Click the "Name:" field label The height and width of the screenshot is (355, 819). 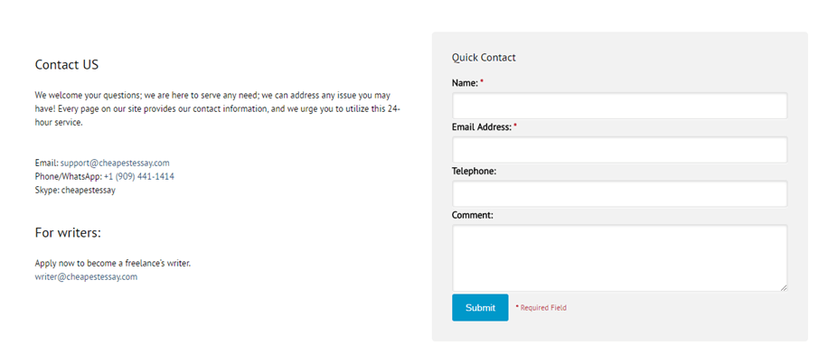[465, 83]
